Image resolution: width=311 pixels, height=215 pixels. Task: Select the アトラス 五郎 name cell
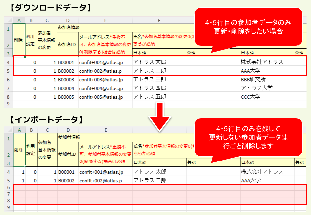coord(150,97)
